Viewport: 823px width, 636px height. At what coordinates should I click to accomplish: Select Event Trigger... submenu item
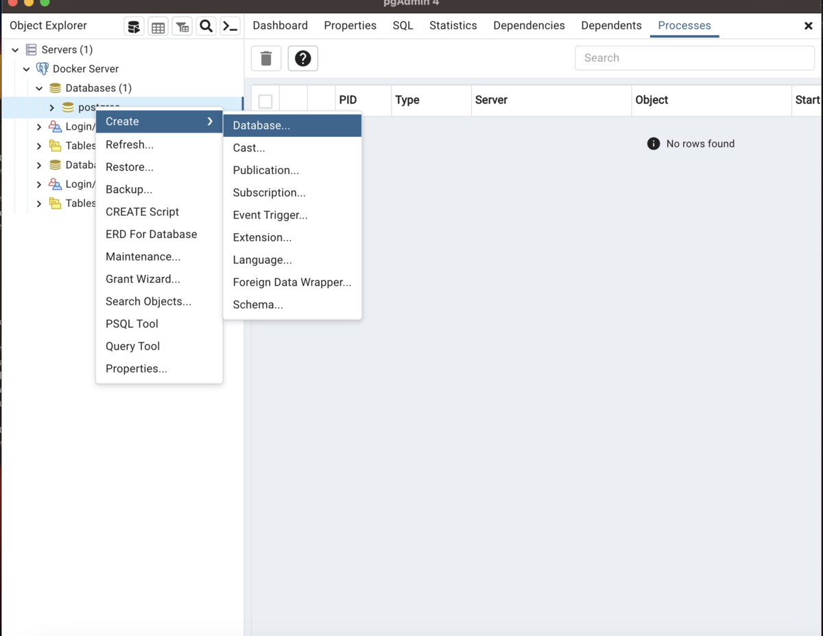[292, 215]
